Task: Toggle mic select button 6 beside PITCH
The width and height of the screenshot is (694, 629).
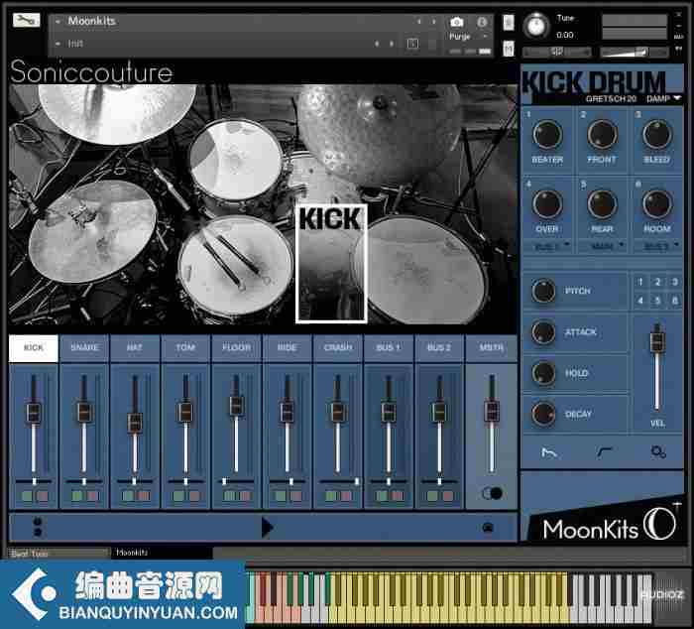Action: click(x=675, y=301)
